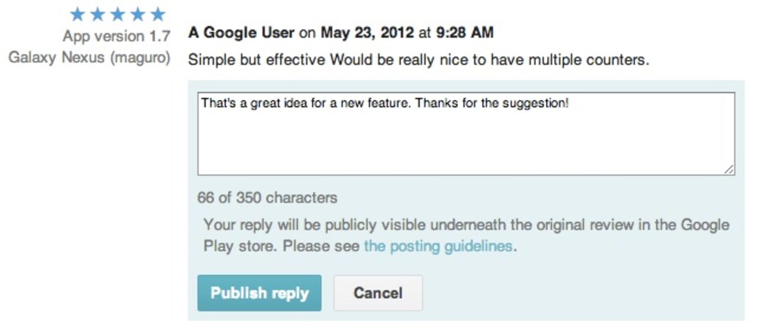Click the third (middle) rating star
This screenshot has height=329, width=759.
(117, 14)
